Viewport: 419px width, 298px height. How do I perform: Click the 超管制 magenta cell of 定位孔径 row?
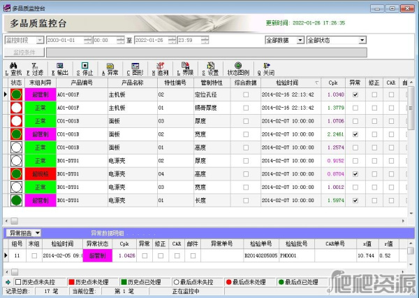(x=41, y=94)
